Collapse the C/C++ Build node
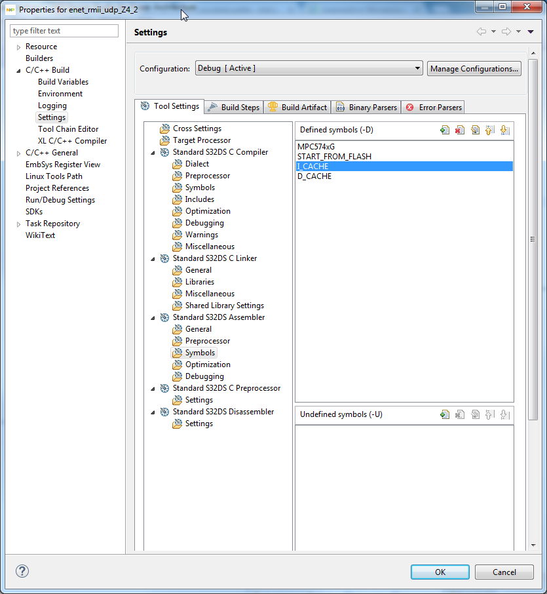Viewport: 547px width, 594px height. 18,70
